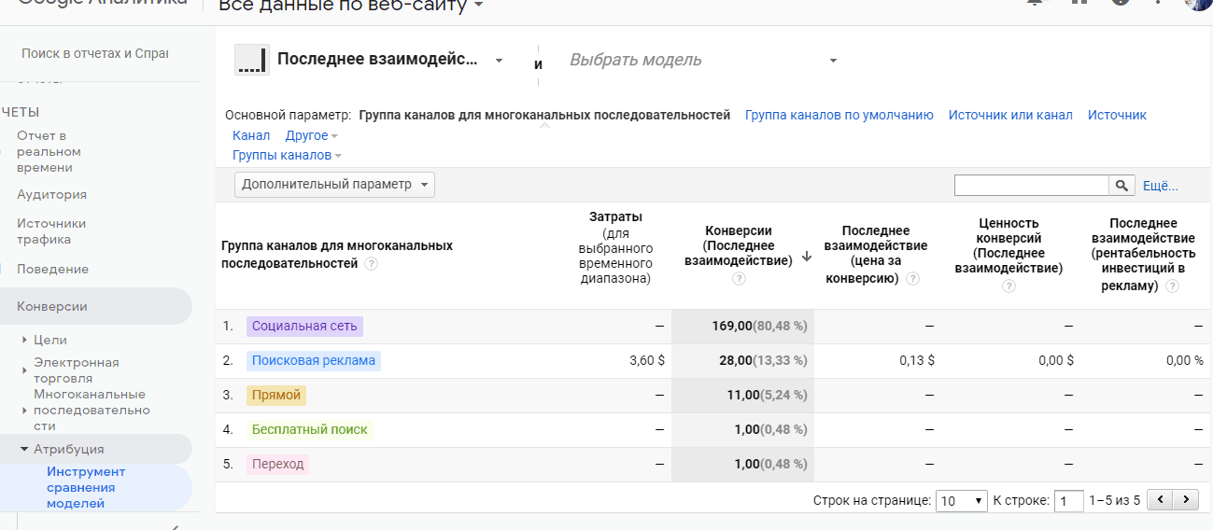Screen dimensions: 1213x530
Task: Click help icon beside 'рентабельность инвестиций в рекламу'
Action: [x=1172, y=286]
